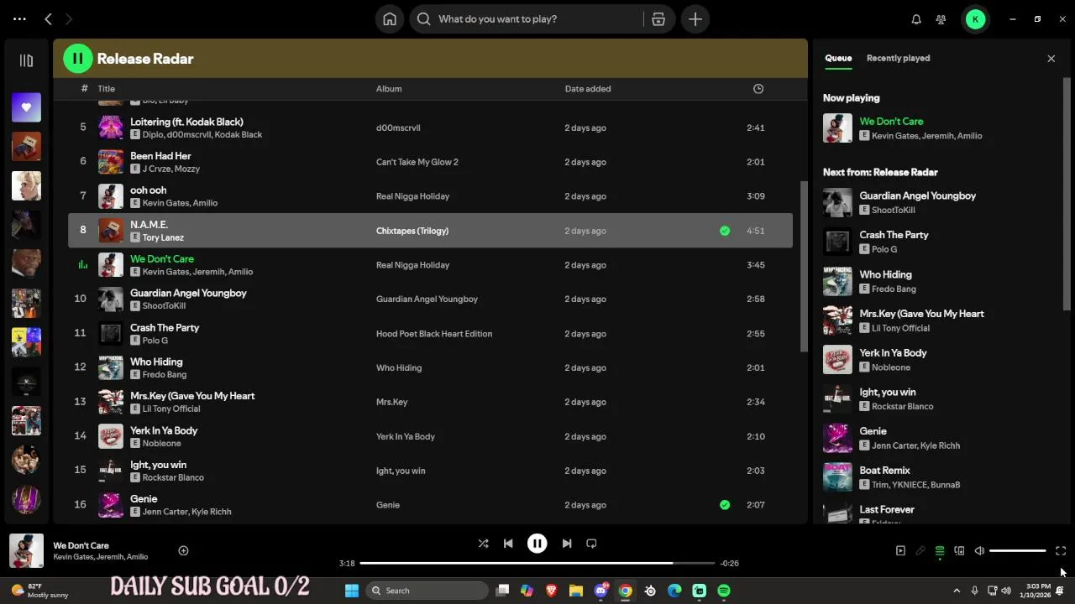Mute with the volume speaker icon
The height and width of the screenshot is (604, 1075).
tap(979, 551)
